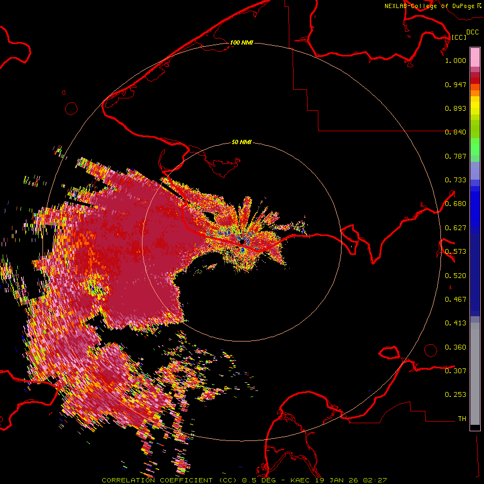Image resolution: width=484 pixels, height=484 pixels.
Task: Click the 0.733 color scale value
Action: [455, 180]
